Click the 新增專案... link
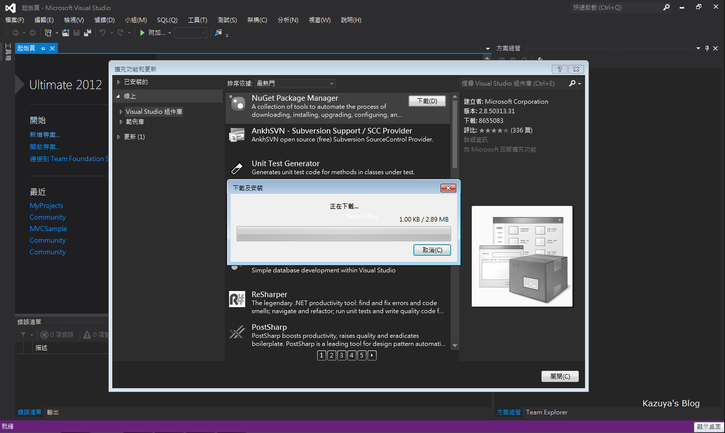725x433 pixels. [45, 135]
